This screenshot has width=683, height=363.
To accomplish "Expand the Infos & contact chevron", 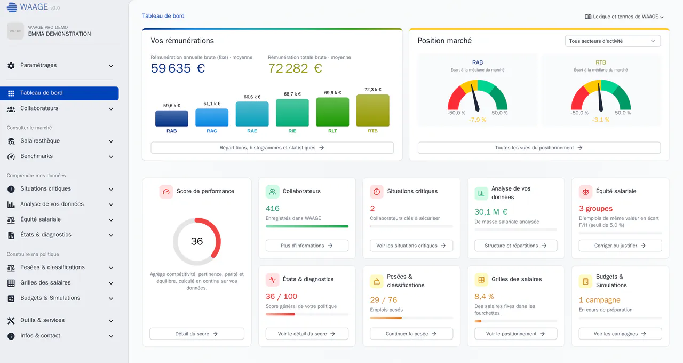I will (x=111, y=336).
